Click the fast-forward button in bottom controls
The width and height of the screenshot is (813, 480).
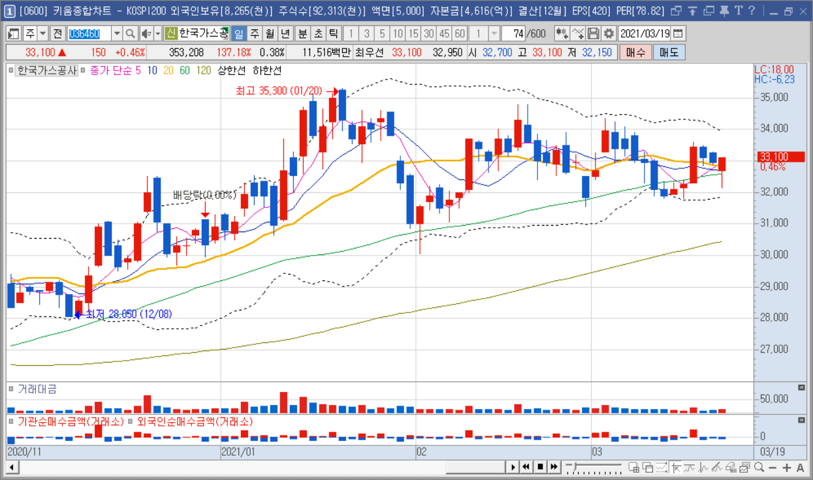coord(554,467)
